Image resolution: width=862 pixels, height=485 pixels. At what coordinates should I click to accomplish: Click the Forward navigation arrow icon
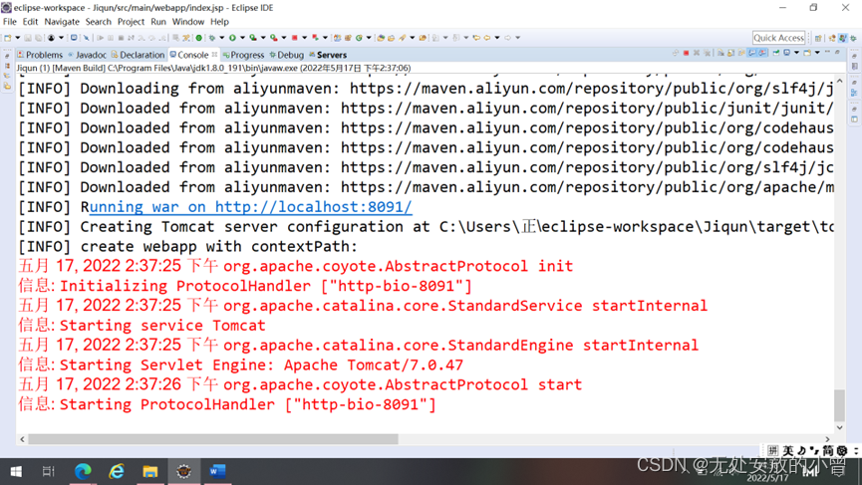pos(507,38)
